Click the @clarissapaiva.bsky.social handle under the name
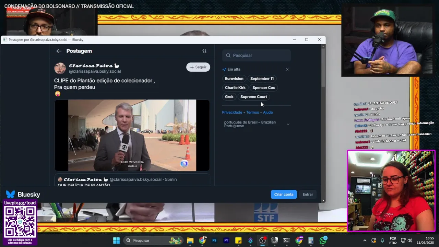The height and width of the screenshot is (247, 439). click(x=95, y=71)
